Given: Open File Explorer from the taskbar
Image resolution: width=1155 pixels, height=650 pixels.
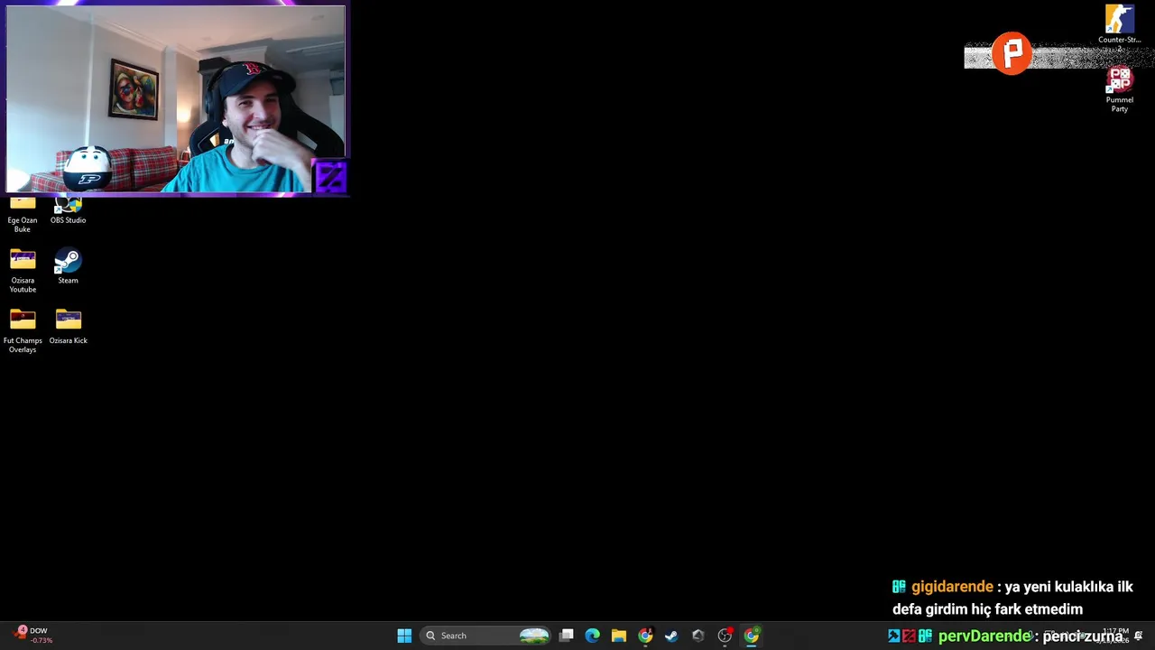Looking at the screenshot, I should coord(619,636).
